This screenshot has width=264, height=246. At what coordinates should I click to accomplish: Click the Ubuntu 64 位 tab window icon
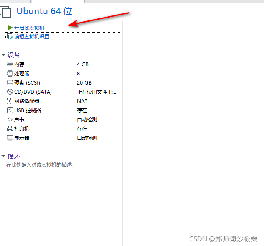tap(6, 11)
